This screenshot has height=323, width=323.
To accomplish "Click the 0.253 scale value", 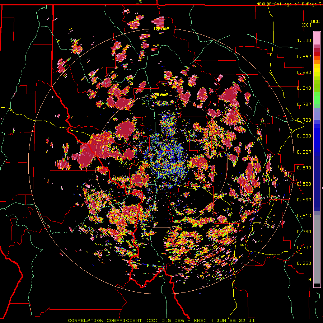I will (304, 263).
